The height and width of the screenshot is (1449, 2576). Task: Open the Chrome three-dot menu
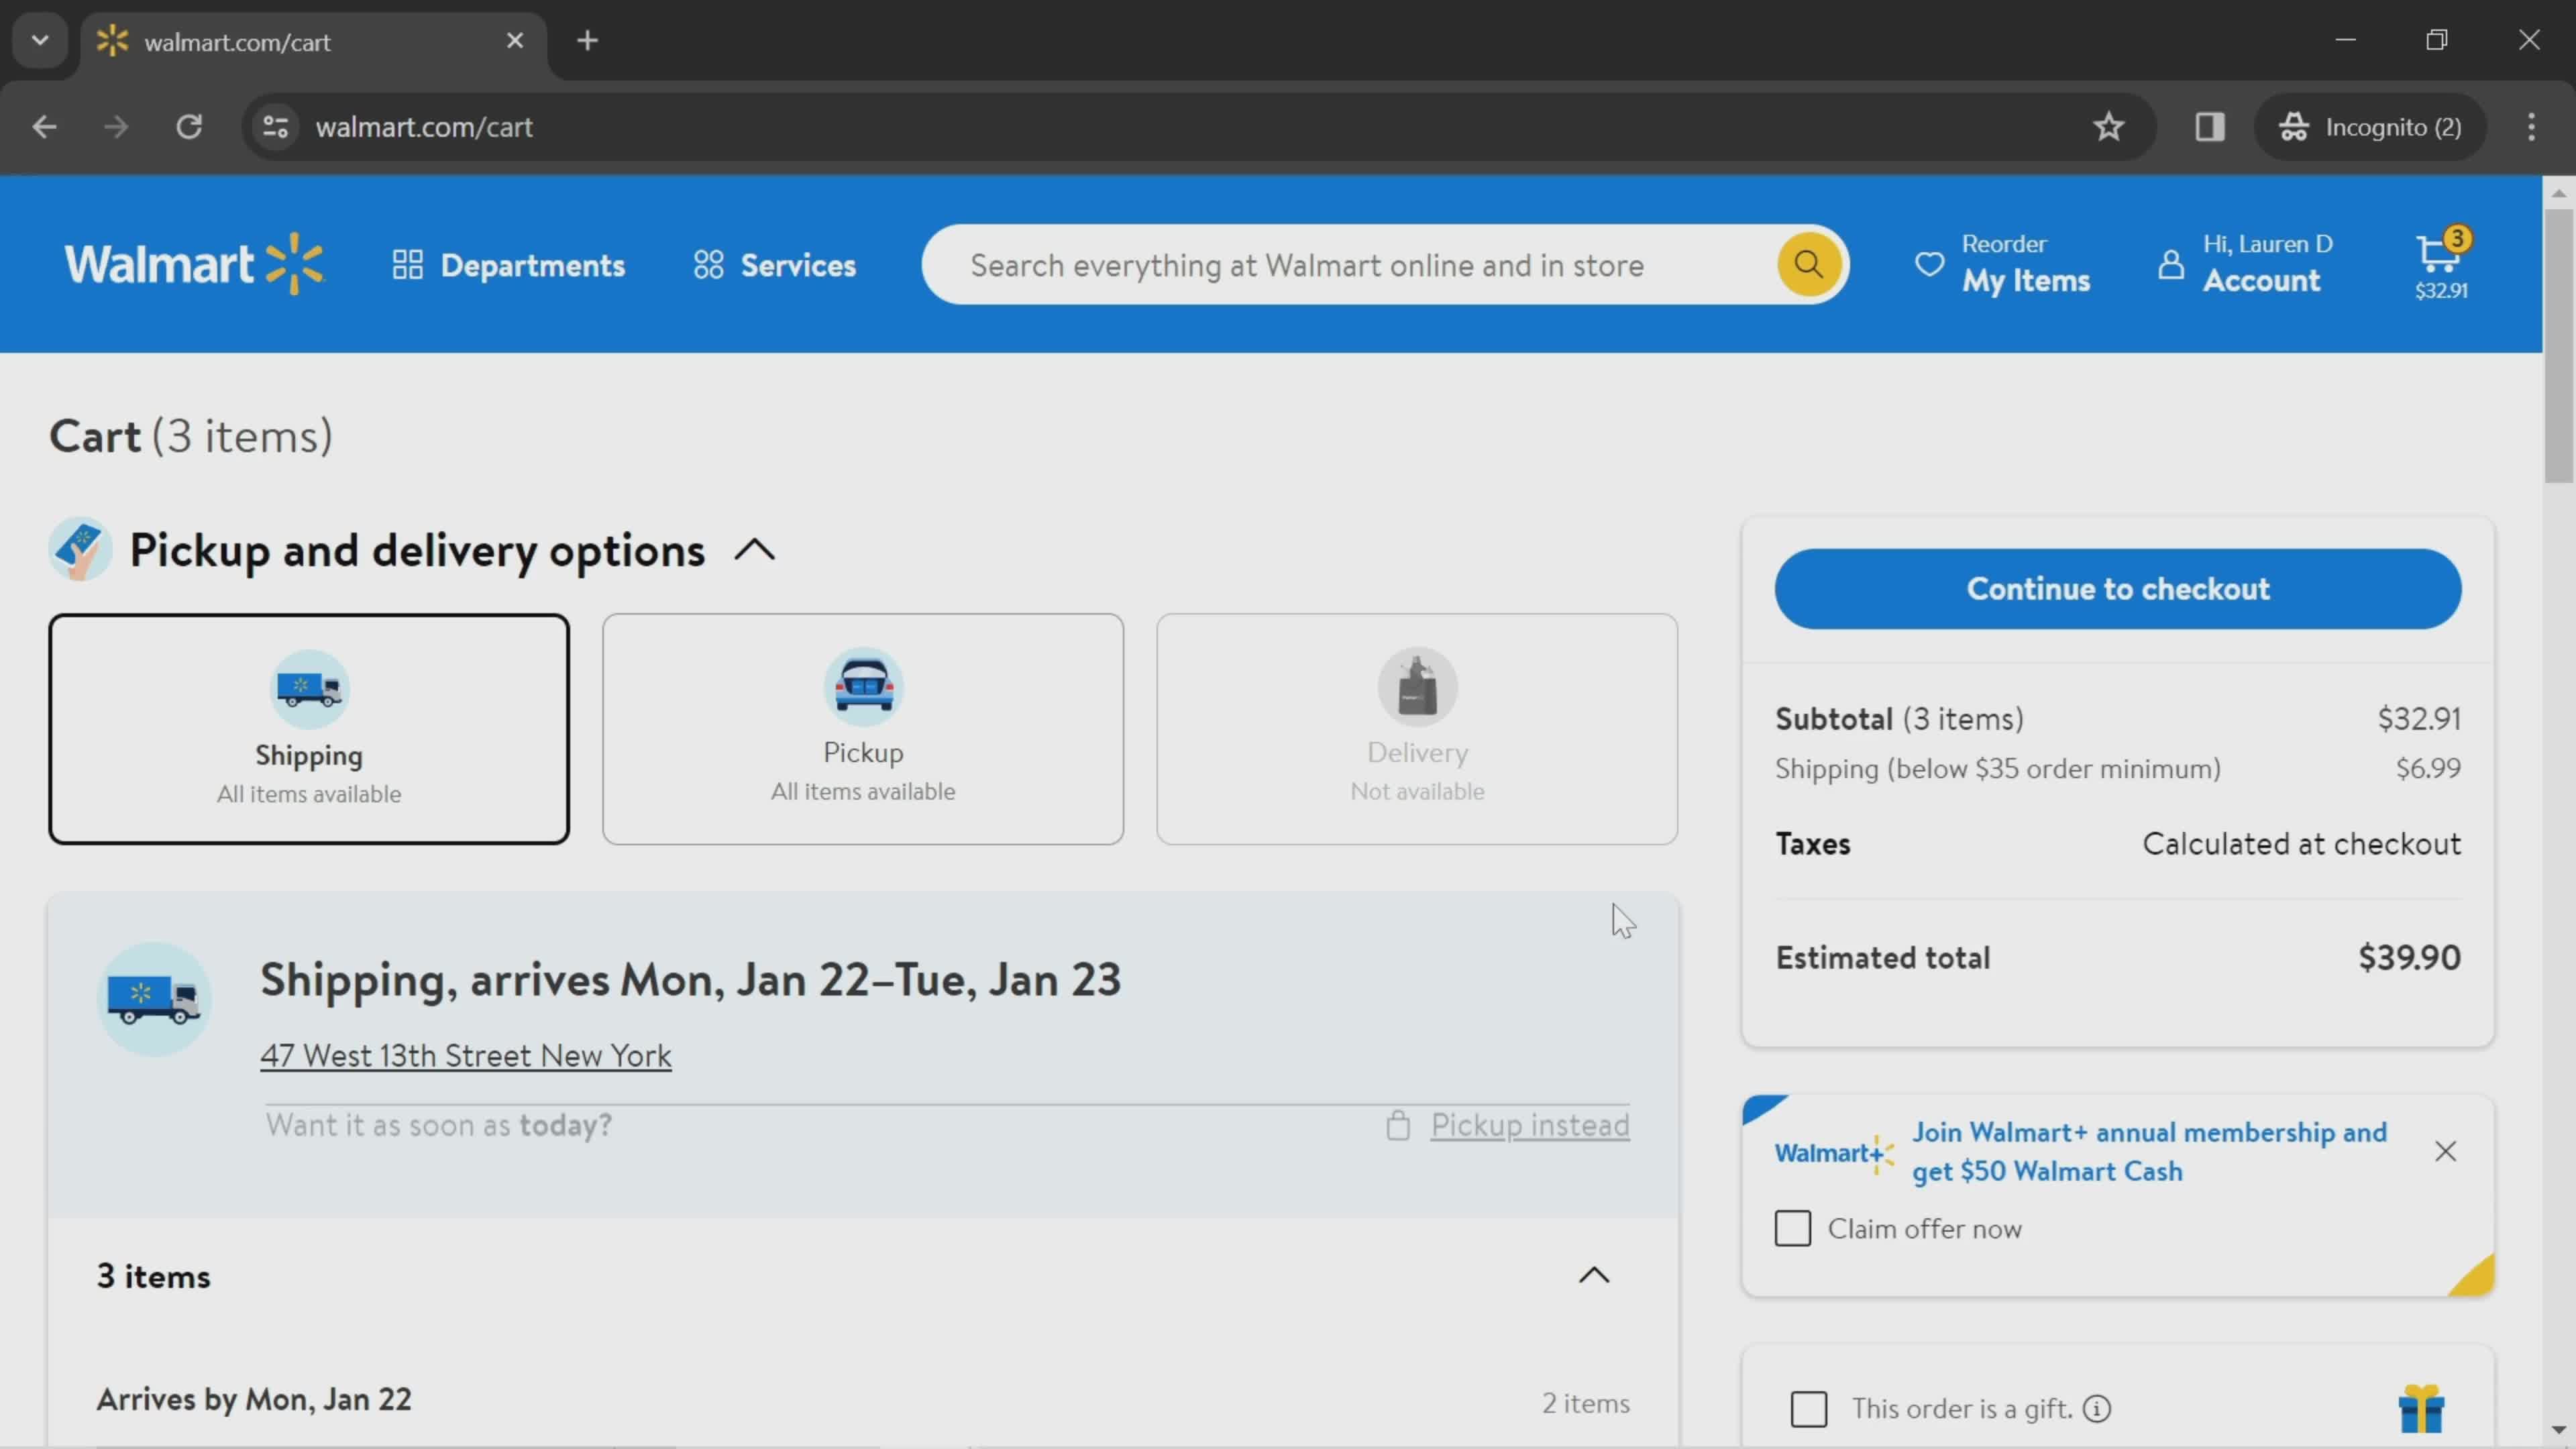pos(2532,127)
